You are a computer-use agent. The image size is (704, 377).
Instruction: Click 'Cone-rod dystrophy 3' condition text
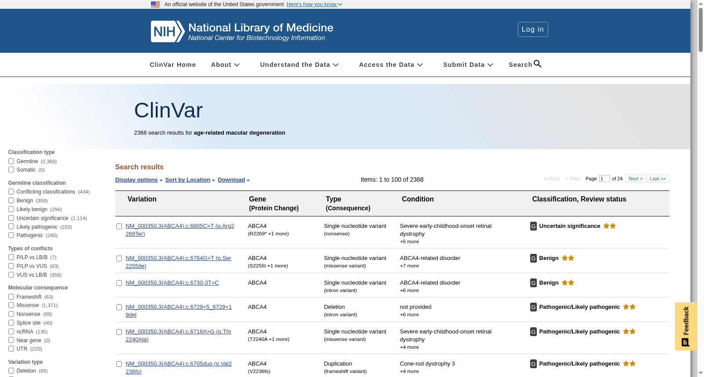[427, 364]
